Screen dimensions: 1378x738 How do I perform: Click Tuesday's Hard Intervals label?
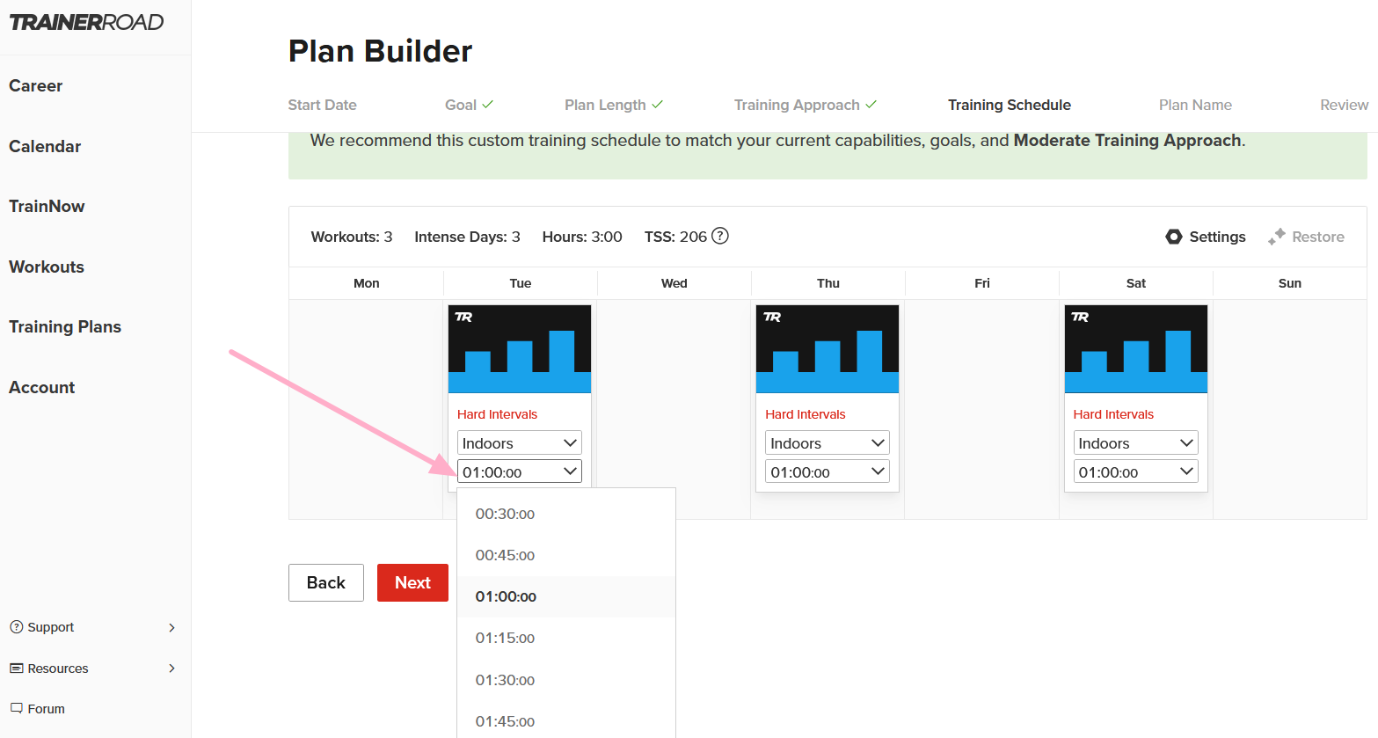click(x=497, y=414)
